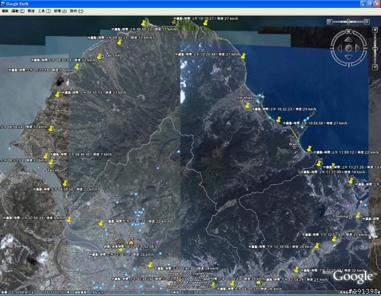This screenshot has width=381, height=296.
Task: Pan the map down with the compass arrow
Action: (x=348, y=57)
